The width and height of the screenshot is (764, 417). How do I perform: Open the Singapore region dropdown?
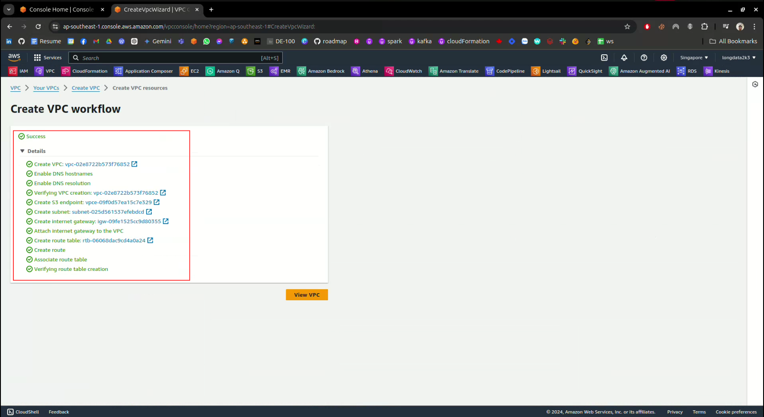point(694,57)
